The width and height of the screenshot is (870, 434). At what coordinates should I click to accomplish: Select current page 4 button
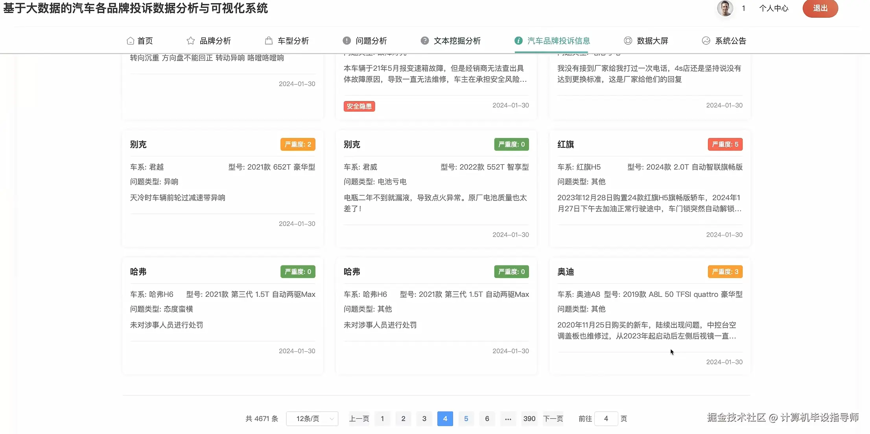tap(445, 419)
